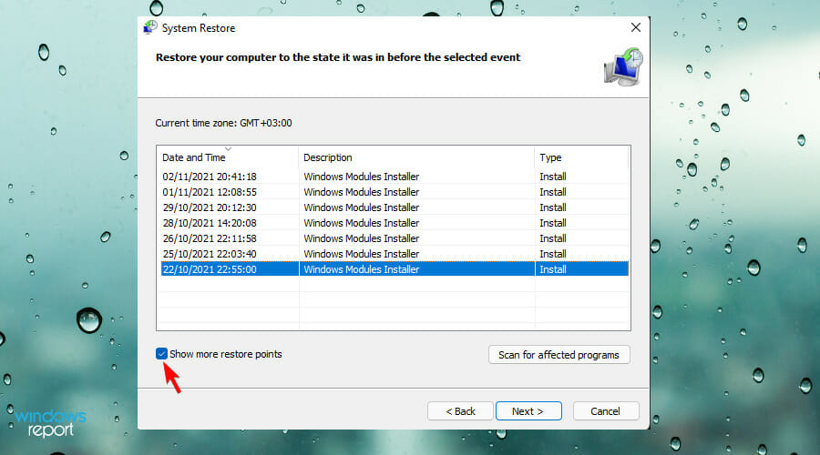Sort by the Type column header
This screenshot has height=455, width=820.
pyautogui.click(x=581, y=157)
